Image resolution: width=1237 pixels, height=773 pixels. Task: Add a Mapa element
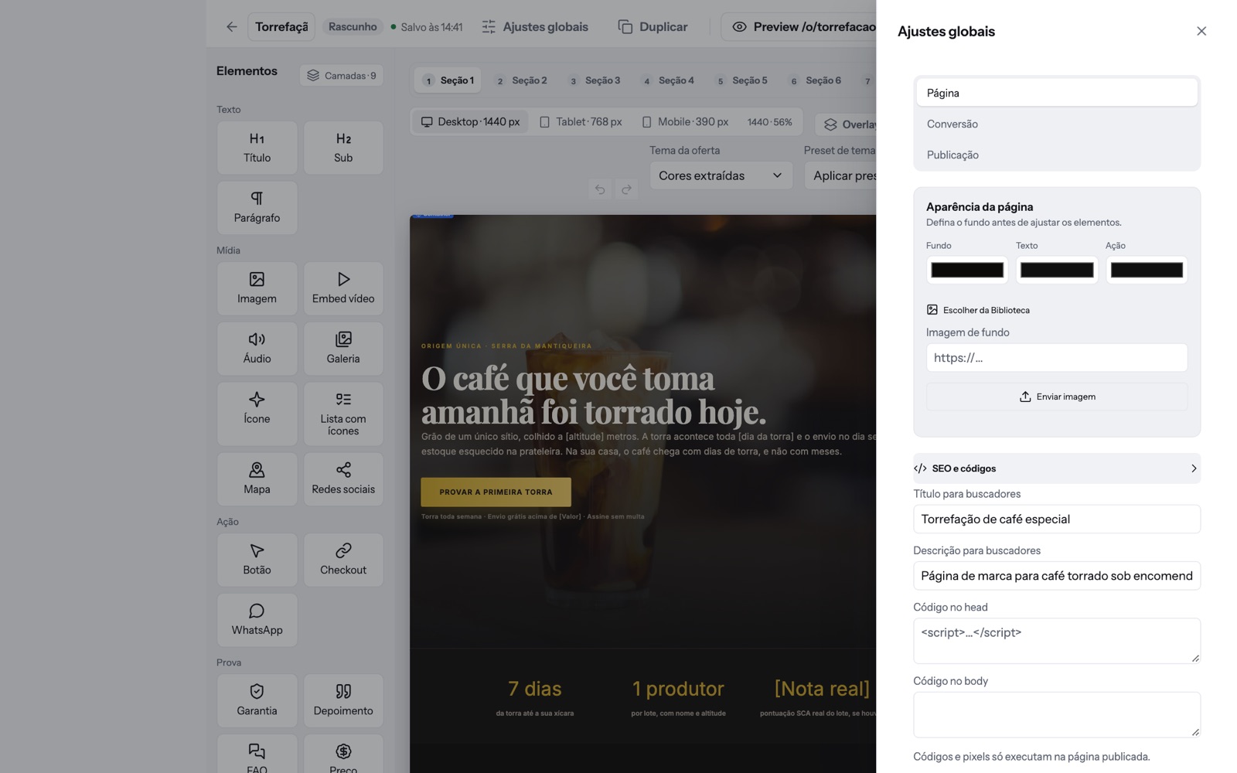point(257,479)
